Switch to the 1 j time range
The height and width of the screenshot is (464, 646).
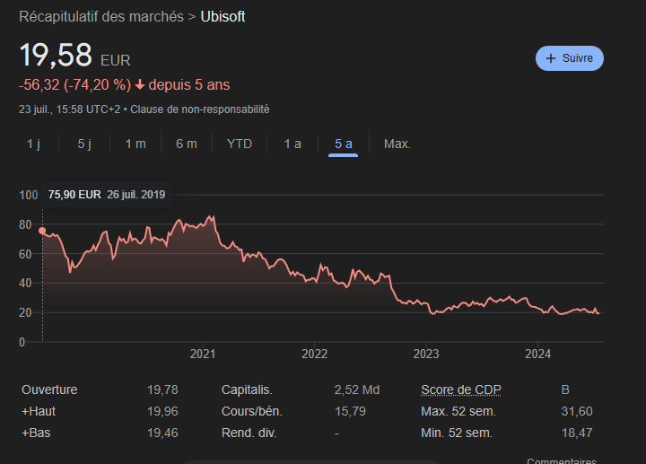click(x=33, y=144)
